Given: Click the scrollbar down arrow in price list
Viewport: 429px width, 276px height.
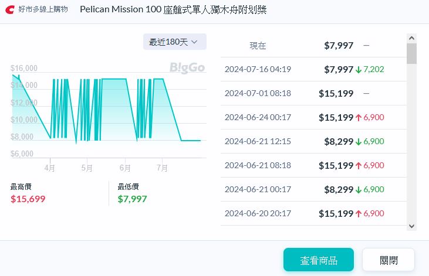Looking at the screenshot, I should (x=411, y=226).
